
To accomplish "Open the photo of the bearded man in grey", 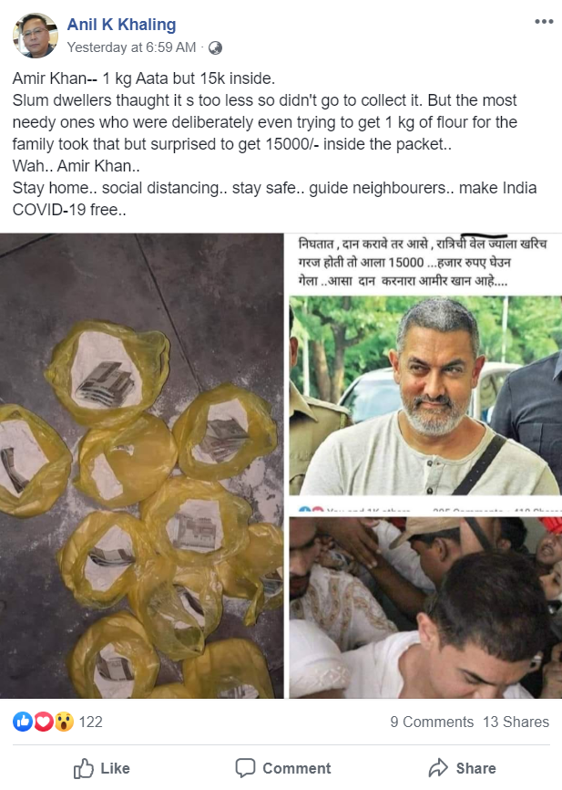I will [425, 396].
